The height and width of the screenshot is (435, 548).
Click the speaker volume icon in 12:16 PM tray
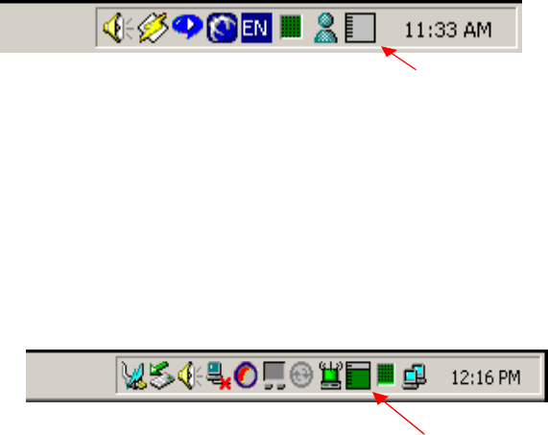tap(190, 375)
